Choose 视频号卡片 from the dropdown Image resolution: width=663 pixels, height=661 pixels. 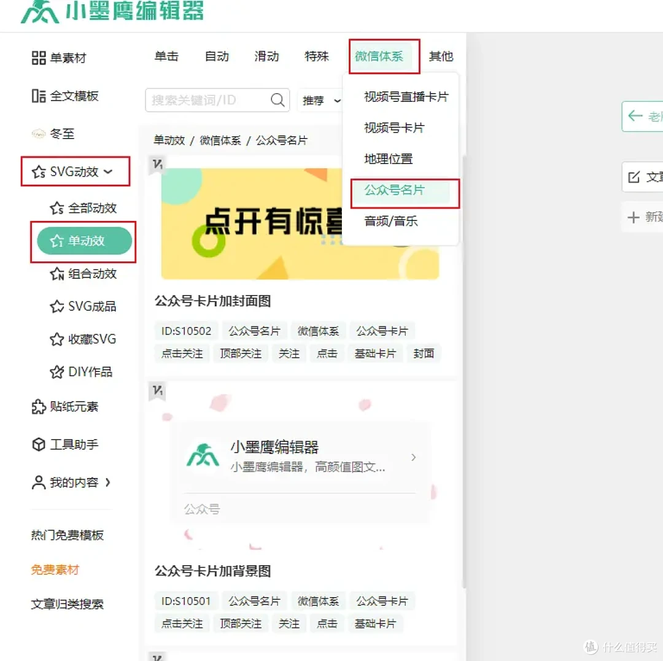coord(394,128)
